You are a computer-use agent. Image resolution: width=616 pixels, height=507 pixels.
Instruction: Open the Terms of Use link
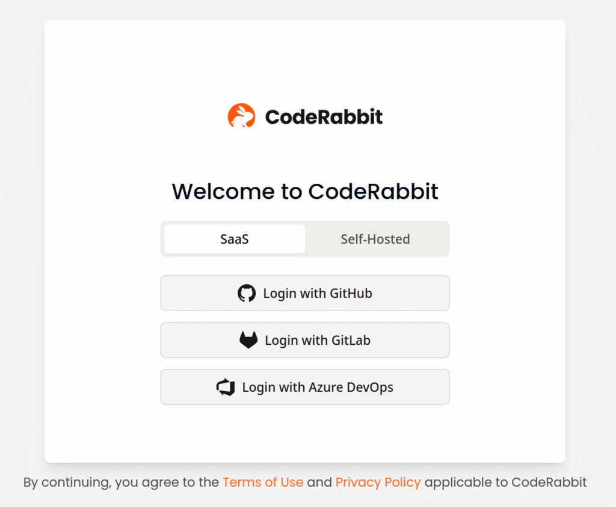[x=263, y=482]
